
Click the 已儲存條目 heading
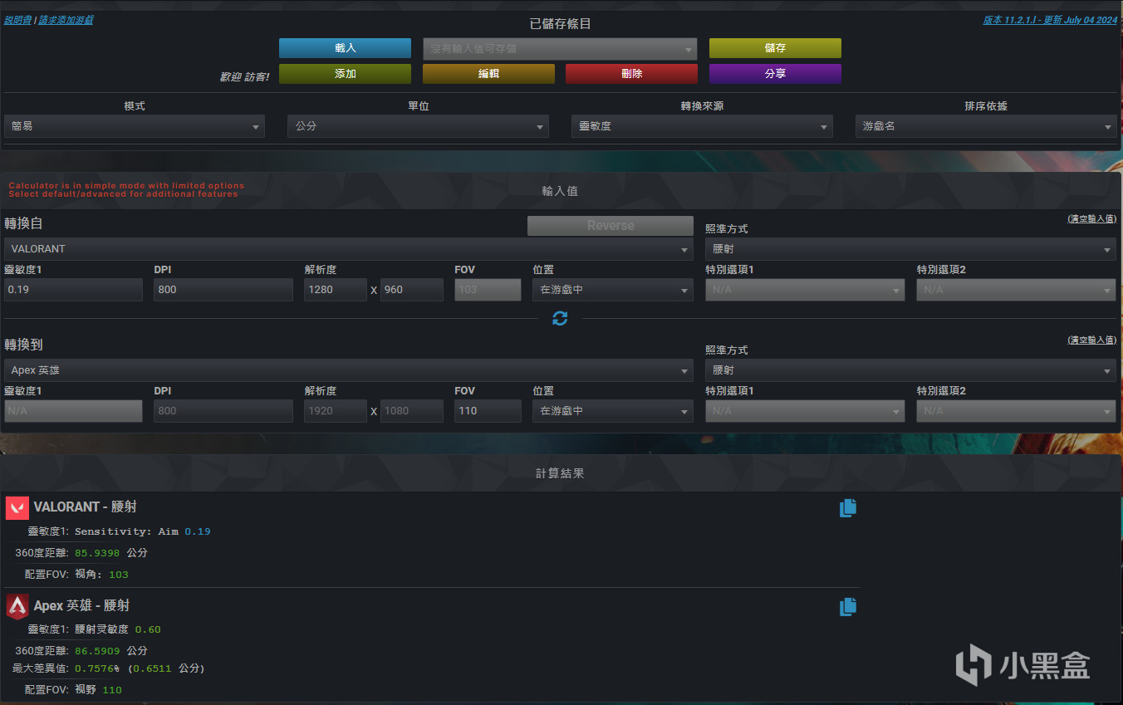click(560, 24)
